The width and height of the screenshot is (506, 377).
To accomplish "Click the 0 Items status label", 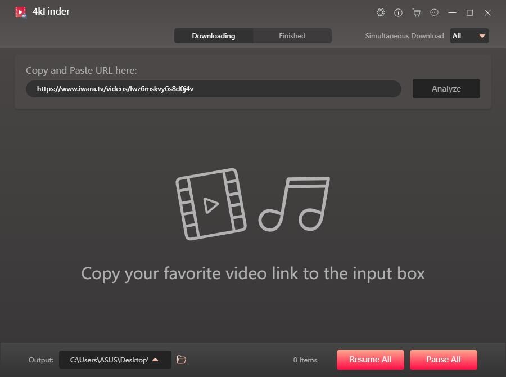I will [305, 360].
